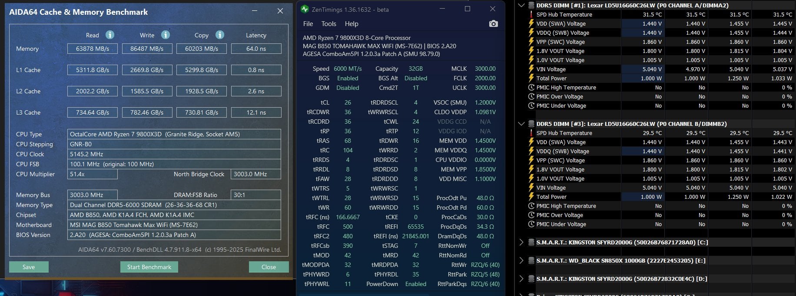Click the DDR5 DIMM #3 memory chip icon

pos(531,124)
